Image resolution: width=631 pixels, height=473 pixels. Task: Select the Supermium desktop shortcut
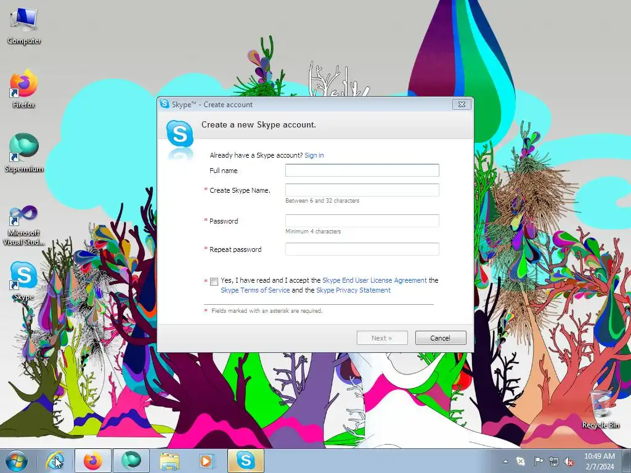(x=24, y=153)
